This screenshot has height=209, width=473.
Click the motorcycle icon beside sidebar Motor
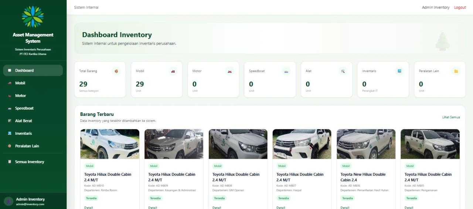coord(10,96)
